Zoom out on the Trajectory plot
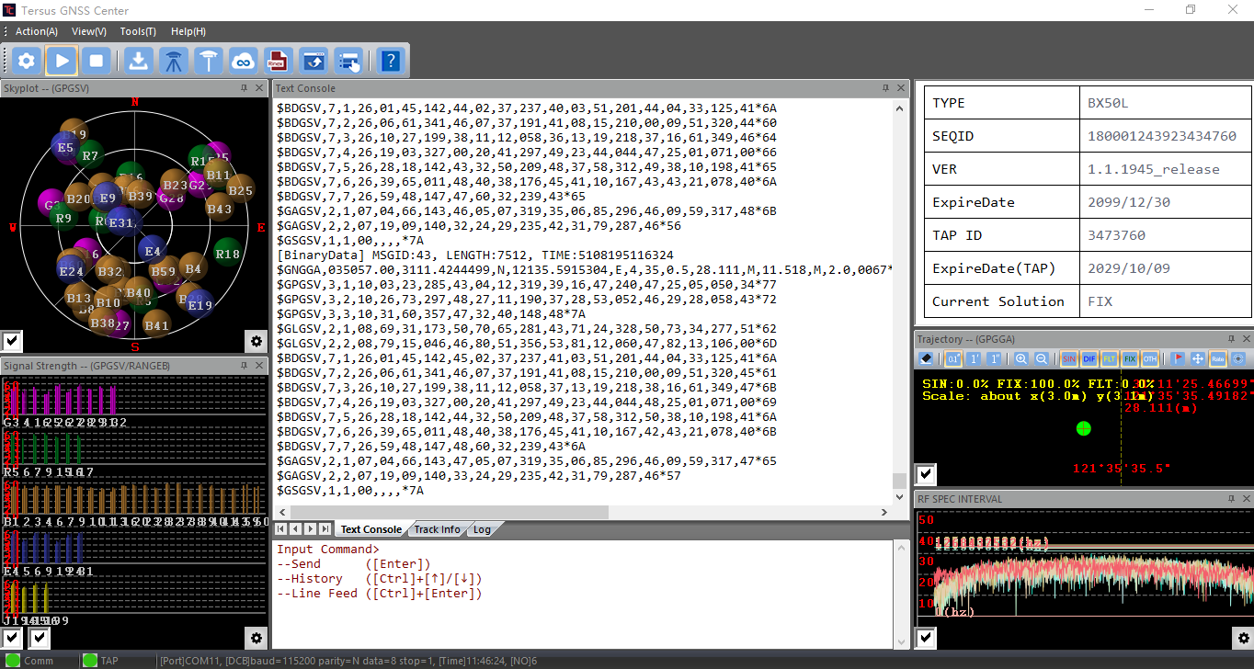 pos(1042,358)
